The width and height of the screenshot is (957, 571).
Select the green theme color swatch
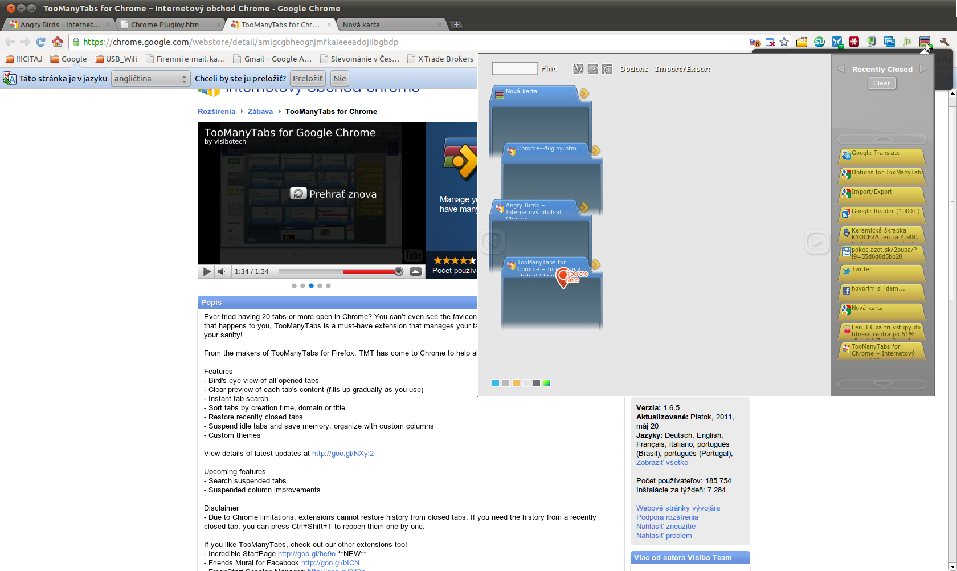pos(547,383)
